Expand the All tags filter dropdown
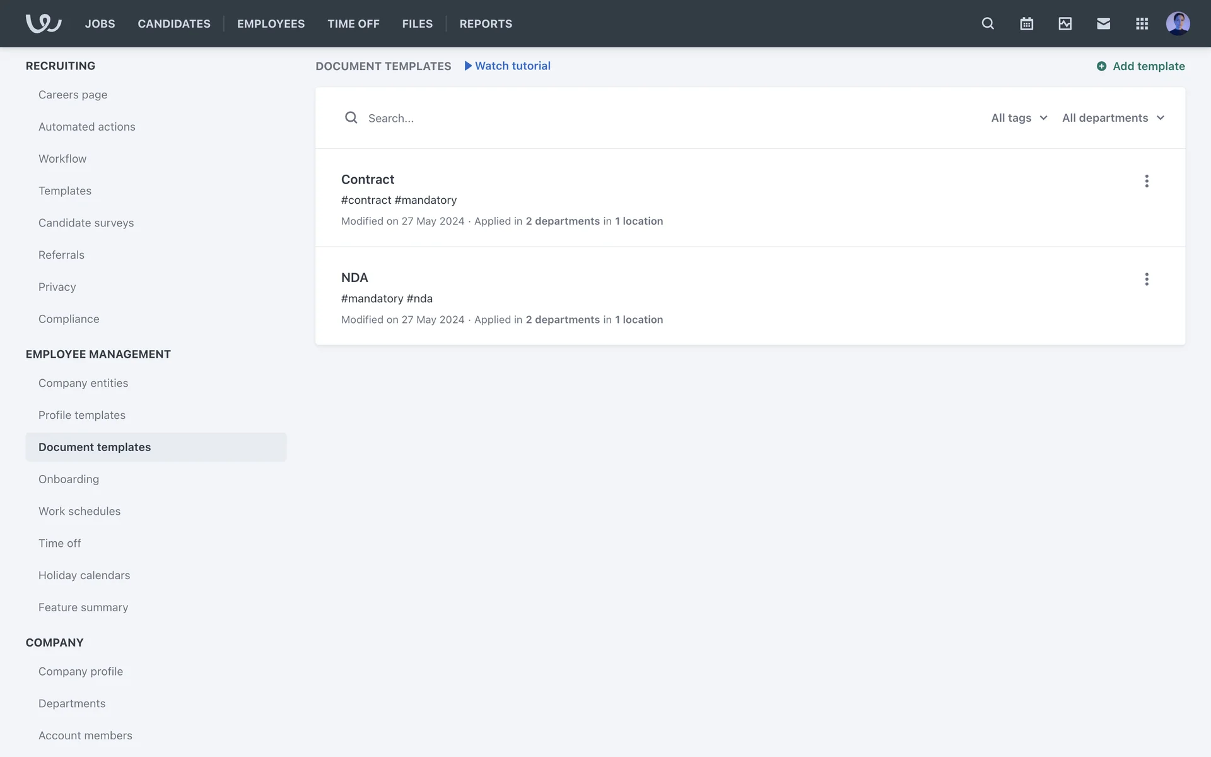Screen dimensions: 1211x757 coord(1019,118)
